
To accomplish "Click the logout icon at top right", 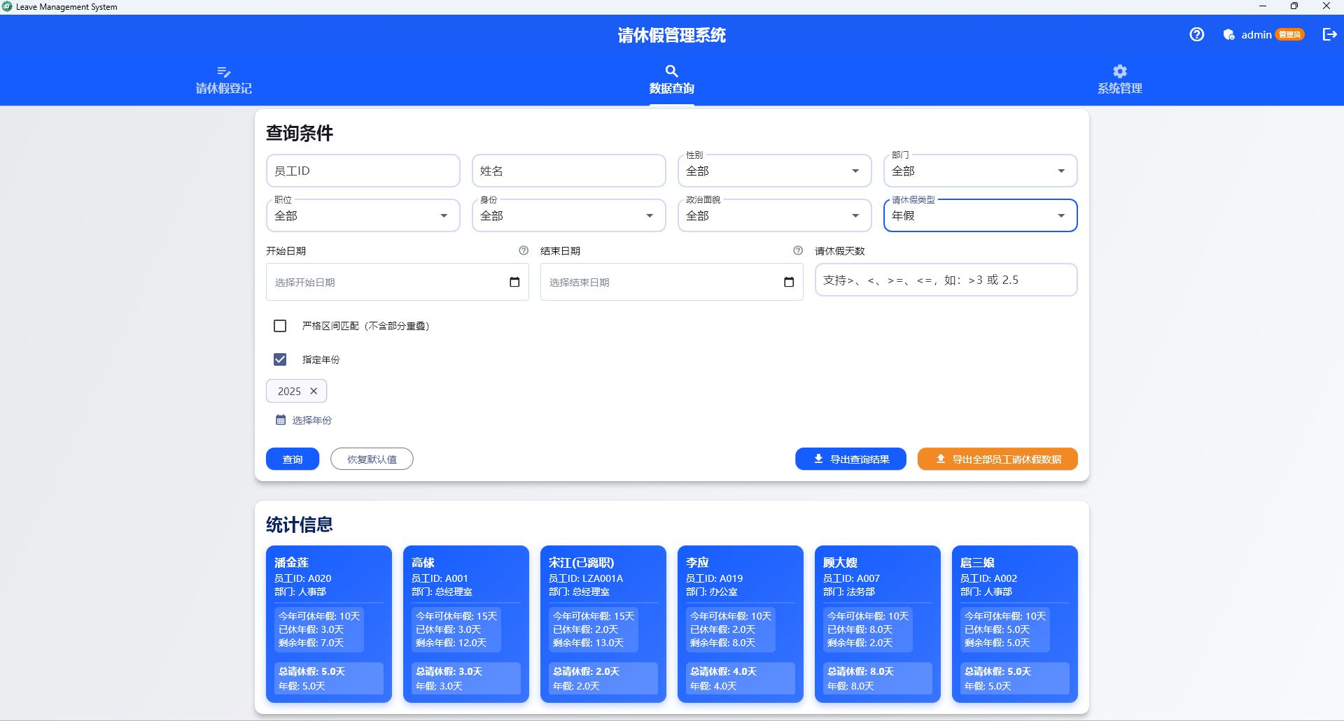I will click(1329, 34).
